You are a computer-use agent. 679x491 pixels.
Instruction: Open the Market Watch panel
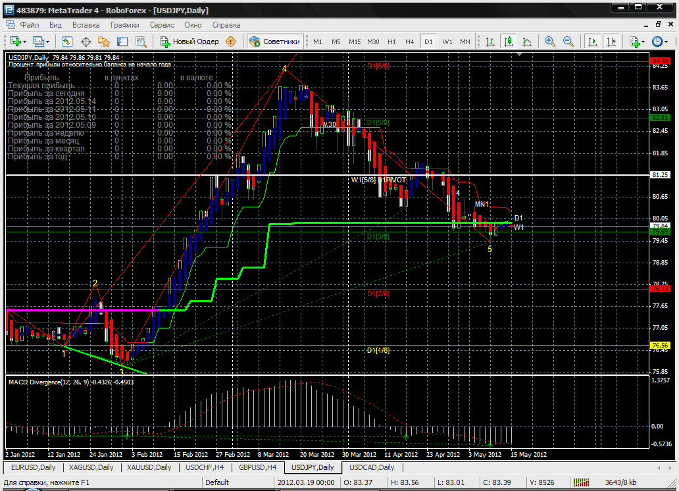[x=66, y=41]
